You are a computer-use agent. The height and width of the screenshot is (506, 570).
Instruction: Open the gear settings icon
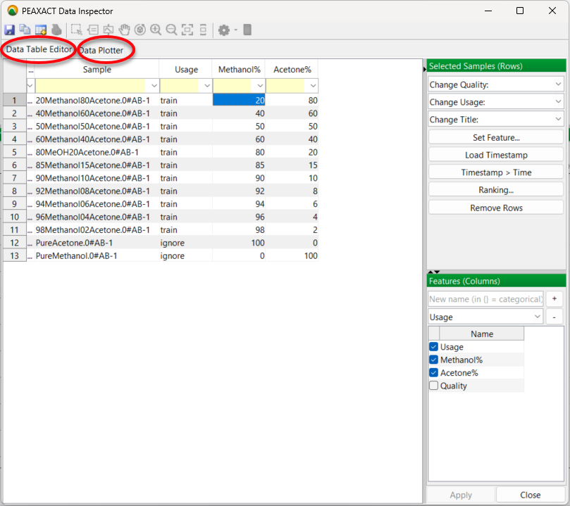[224, 30]
